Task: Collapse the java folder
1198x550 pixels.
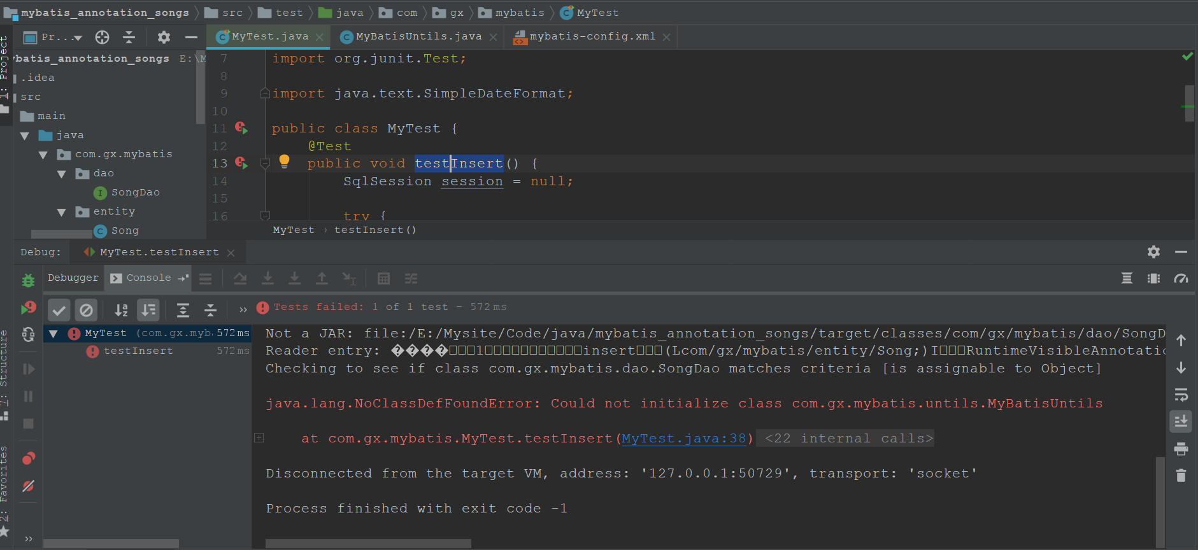Action: pos(25,136)
